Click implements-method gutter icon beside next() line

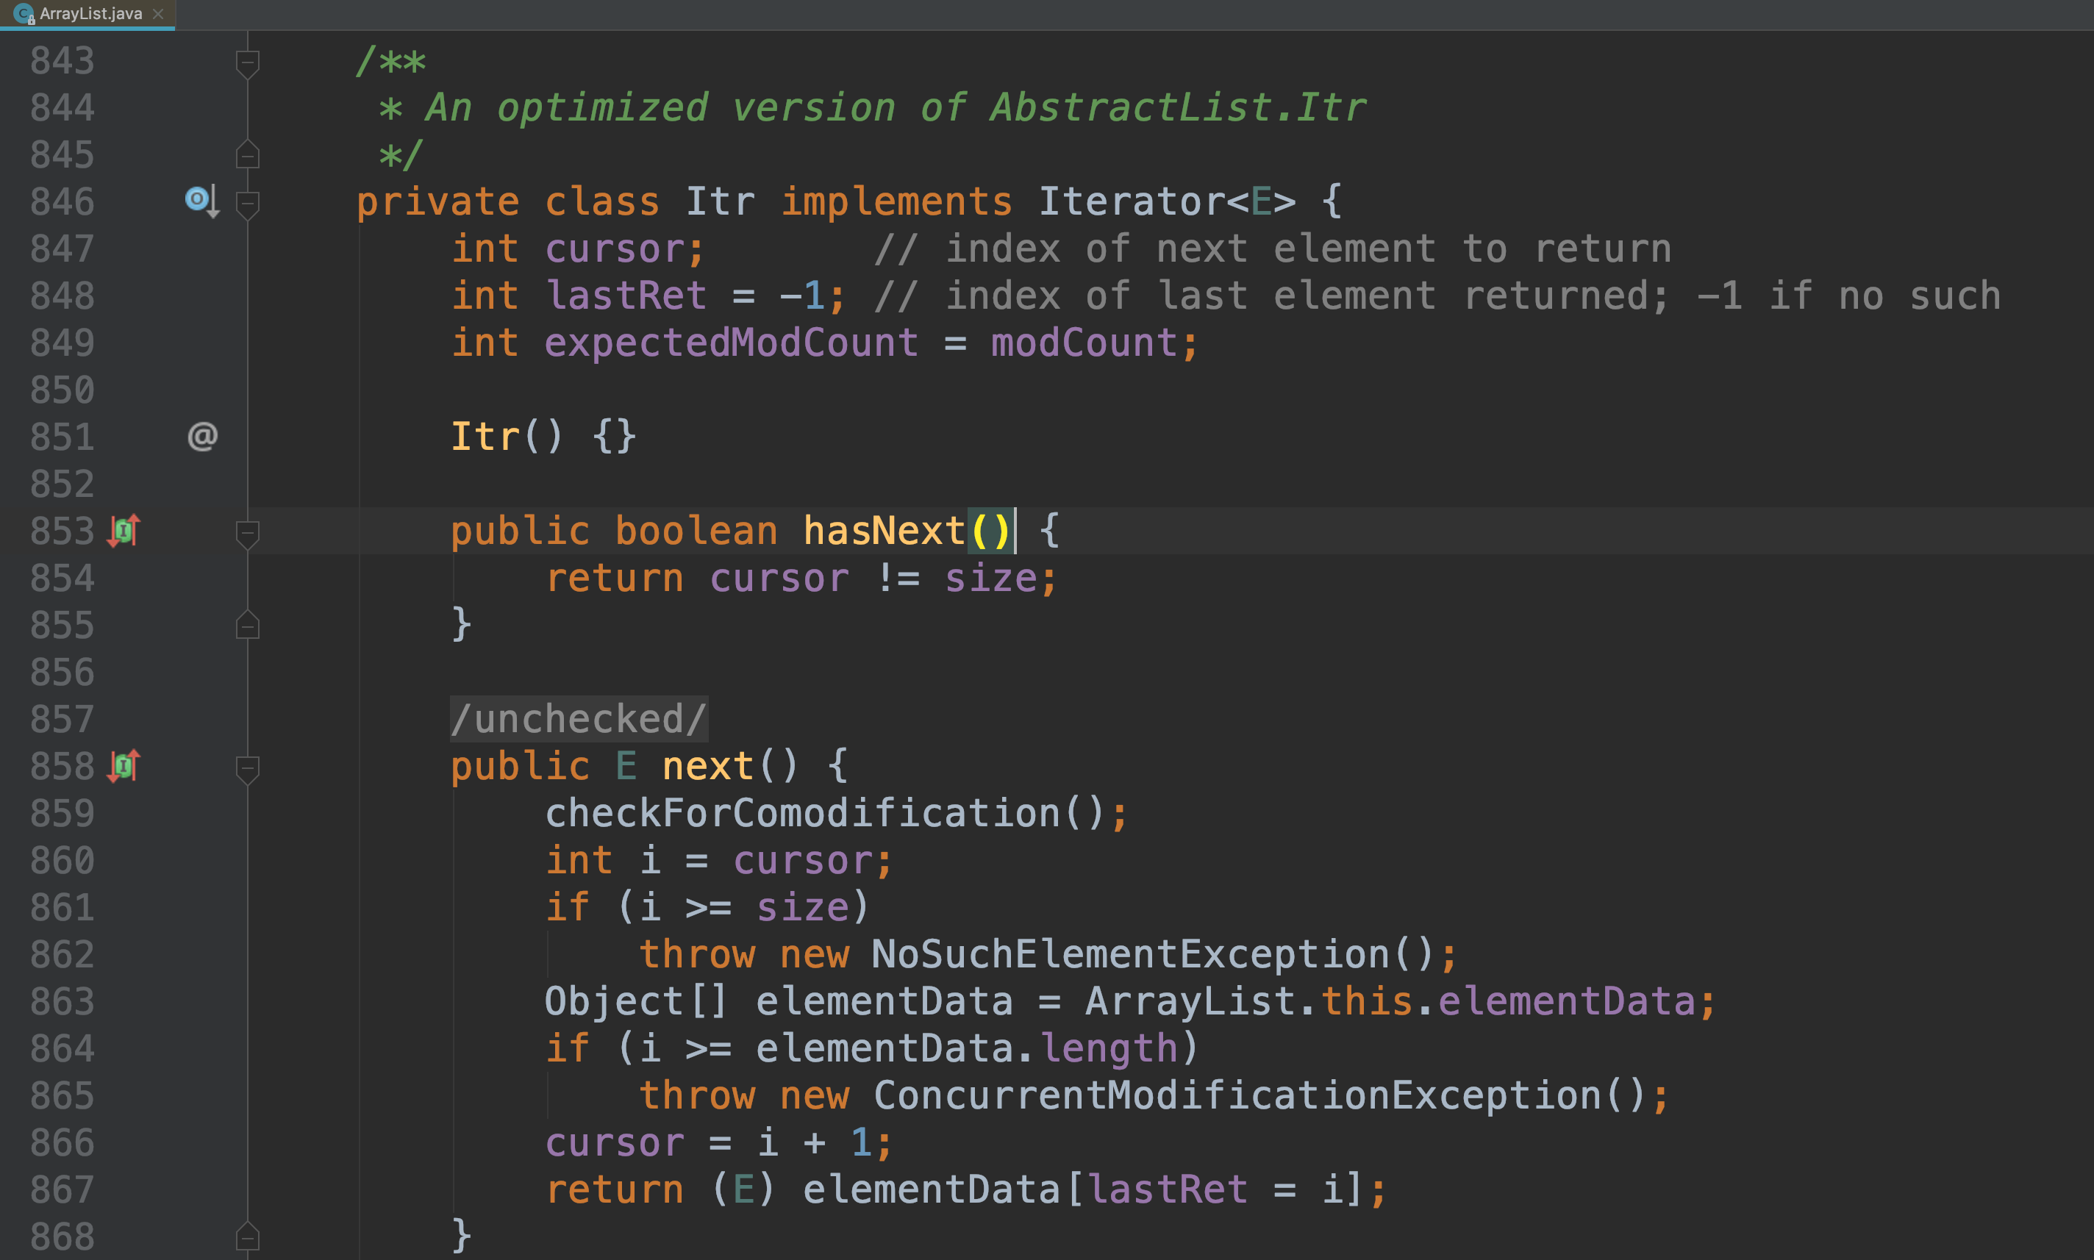click(124, 766)
